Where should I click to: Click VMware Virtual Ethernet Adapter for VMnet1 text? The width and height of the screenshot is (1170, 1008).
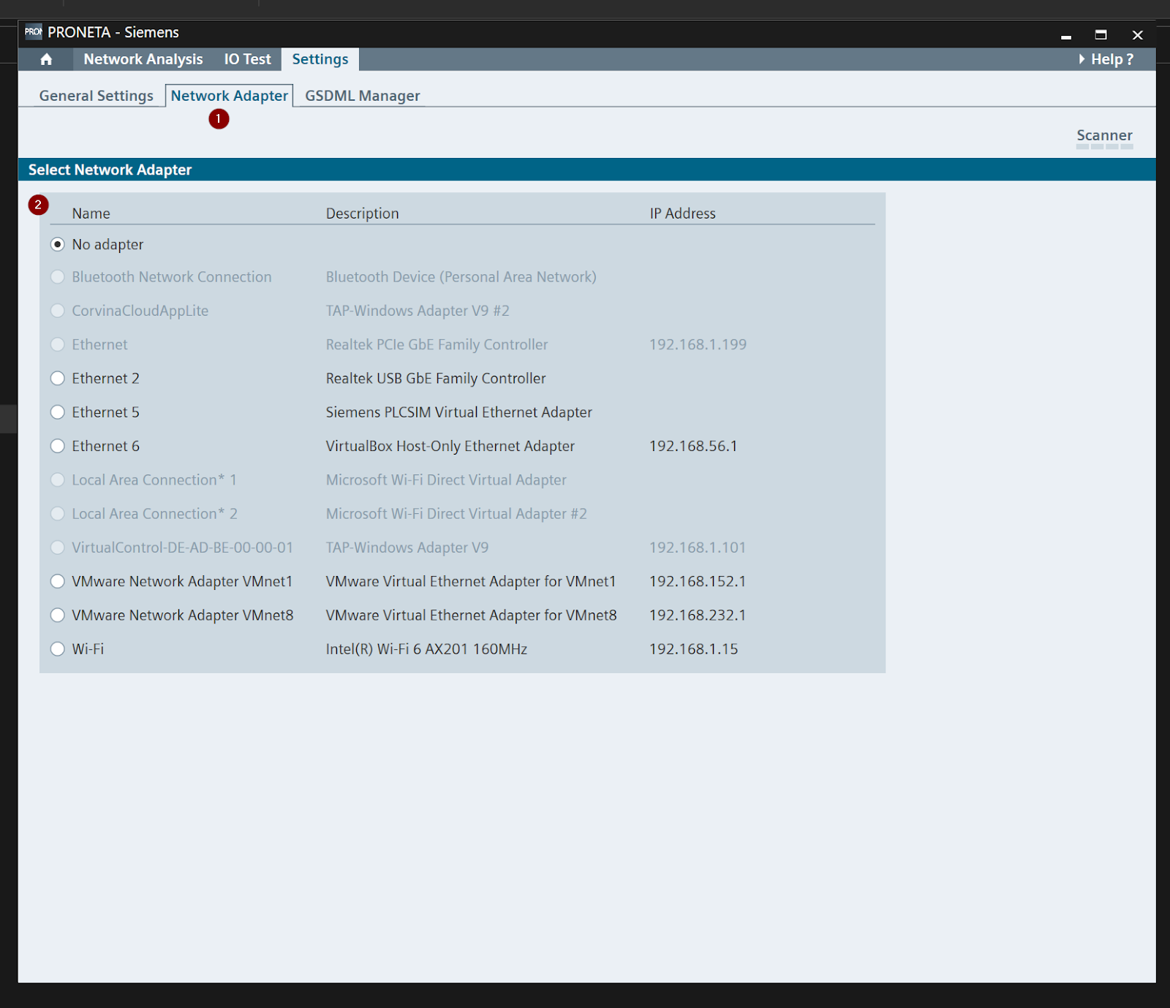pos(471,581)
